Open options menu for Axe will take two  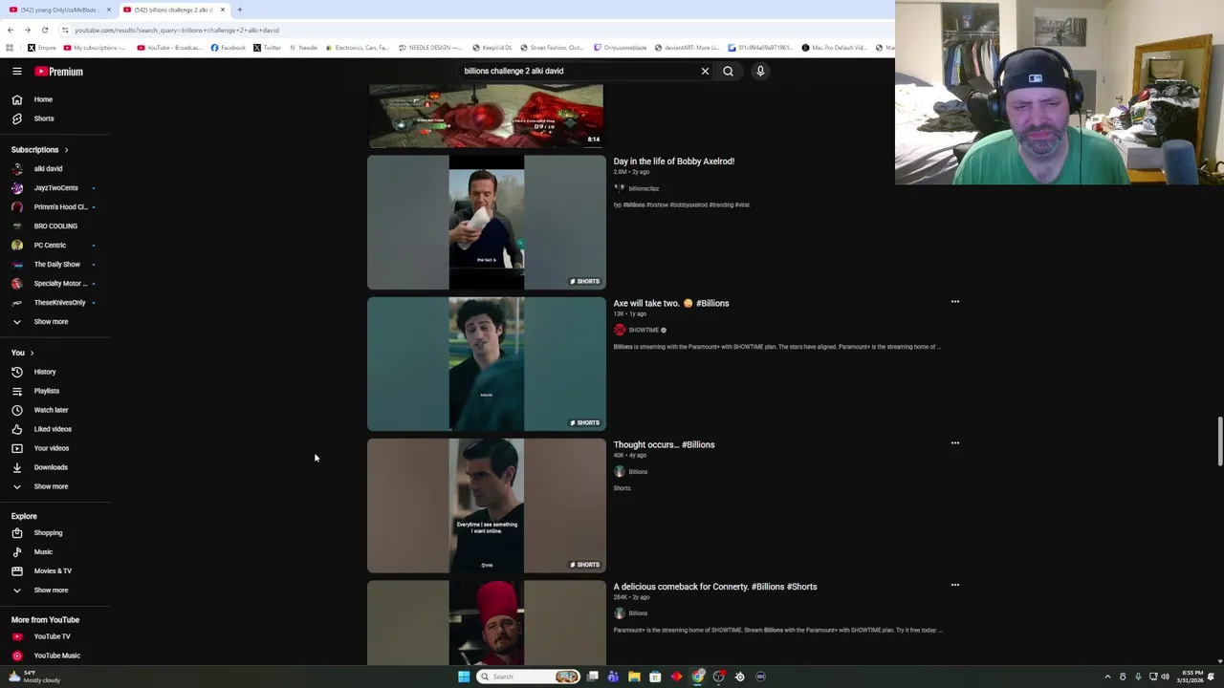[x=954, y=302]
